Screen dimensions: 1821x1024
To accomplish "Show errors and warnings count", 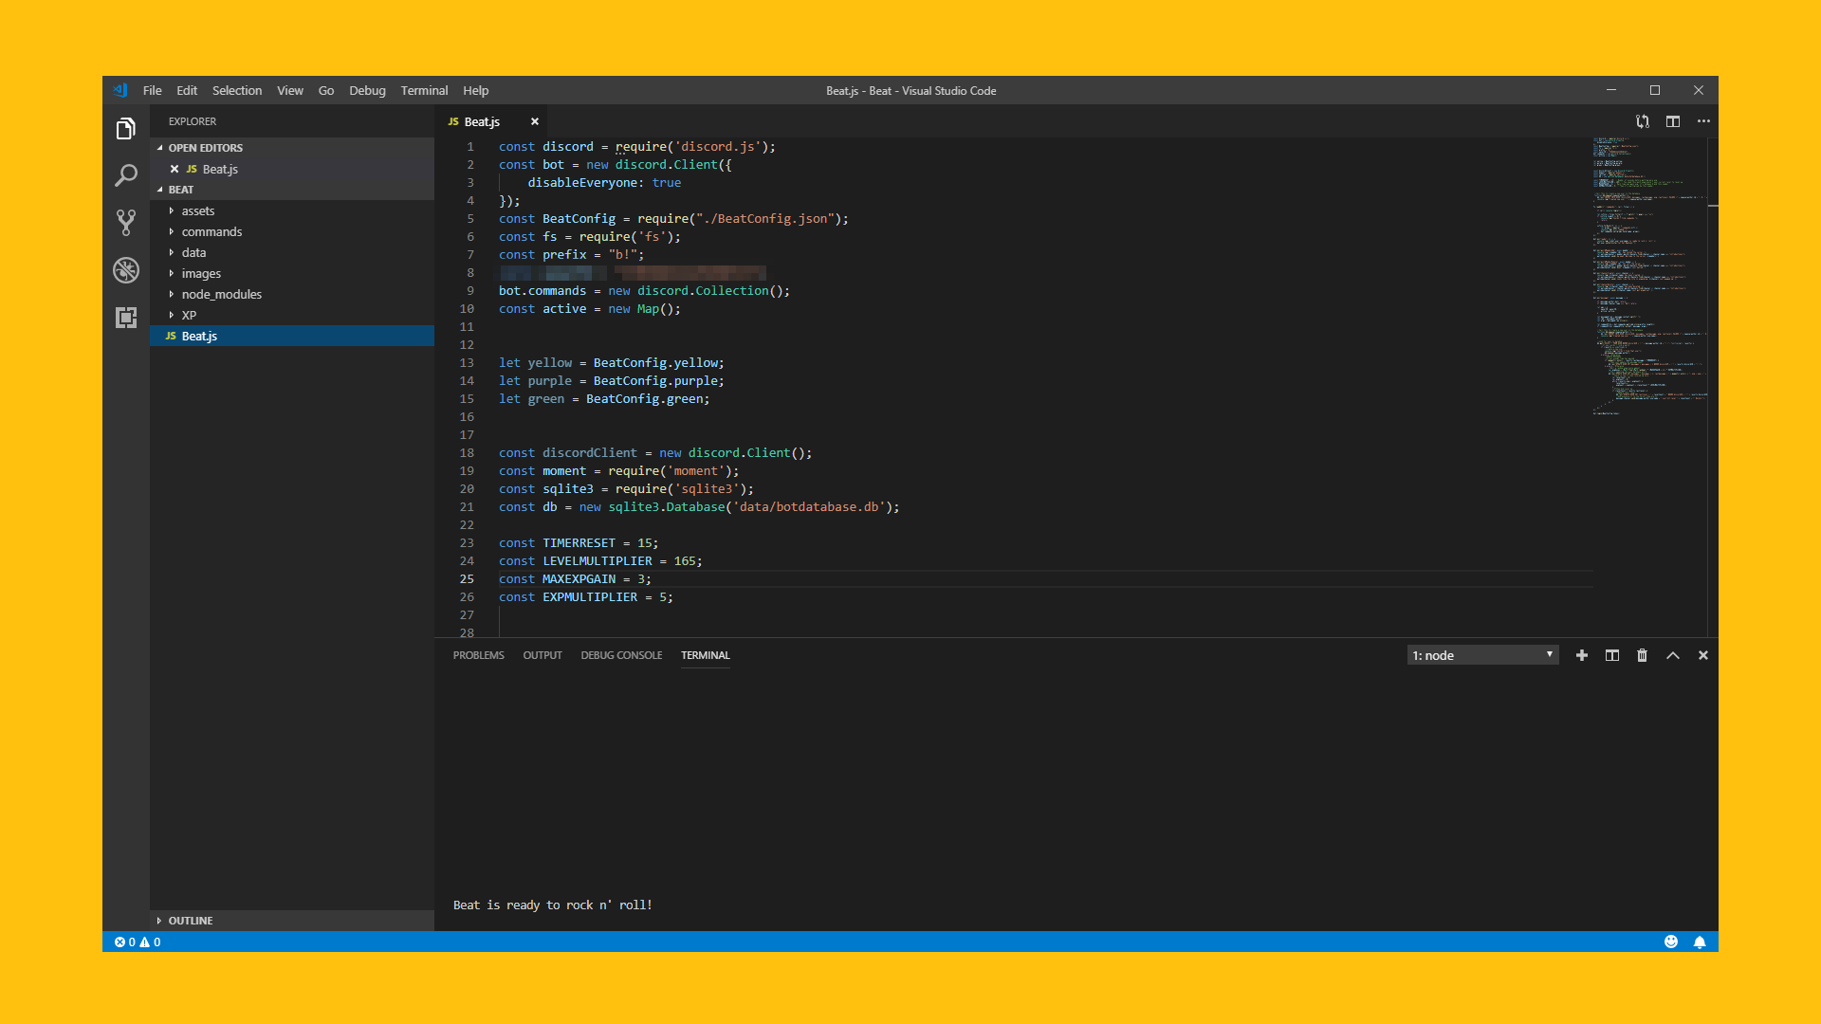I will [138, 942].
